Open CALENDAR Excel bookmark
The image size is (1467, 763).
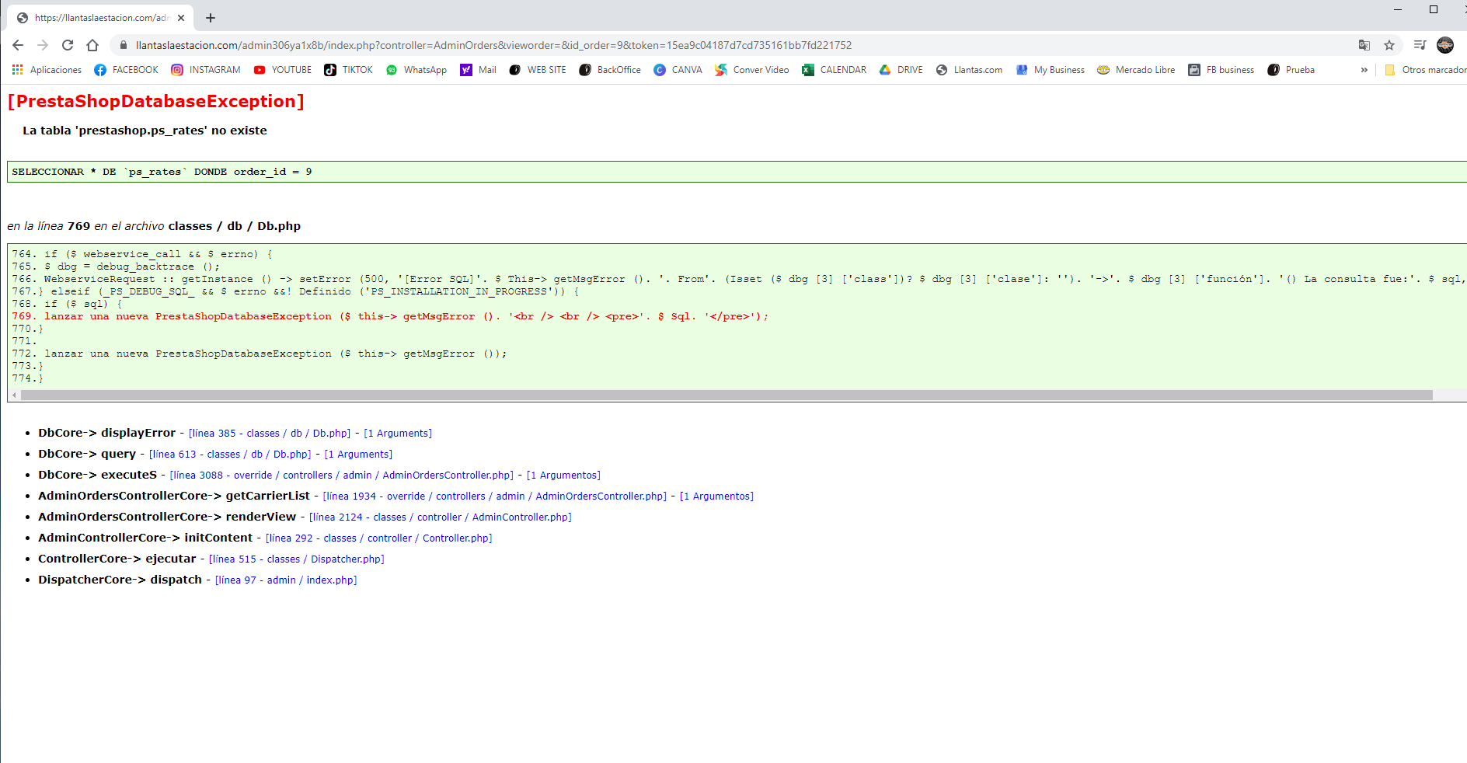pos(835,70)
